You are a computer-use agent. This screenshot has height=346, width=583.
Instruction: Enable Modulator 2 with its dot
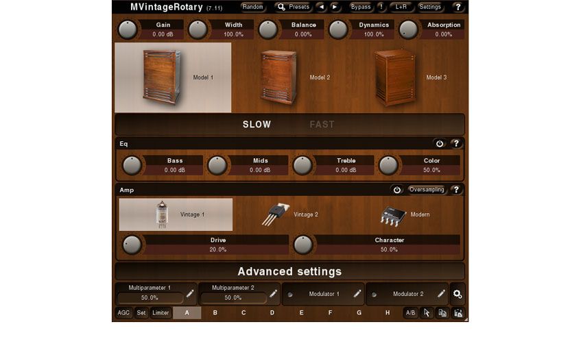pyautogui.click(x=374, y=295)
